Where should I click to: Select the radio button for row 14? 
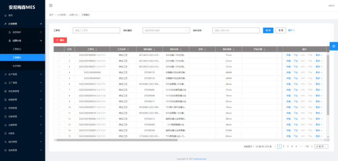[59, 130]
